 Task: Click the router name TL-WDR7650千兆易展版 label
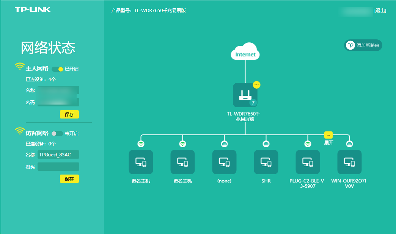pos(244,117)
